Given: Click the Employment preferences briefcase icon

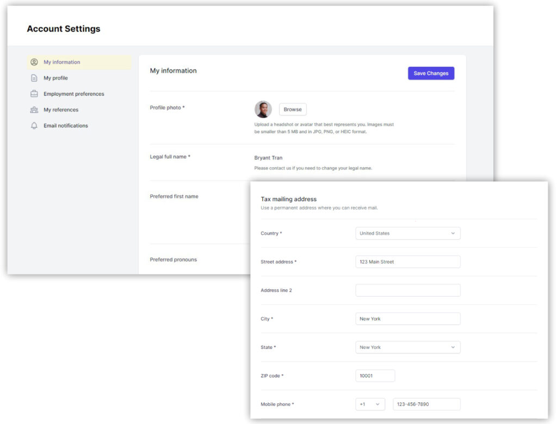Looking at the screenshot, I should [x=34, y=94].
